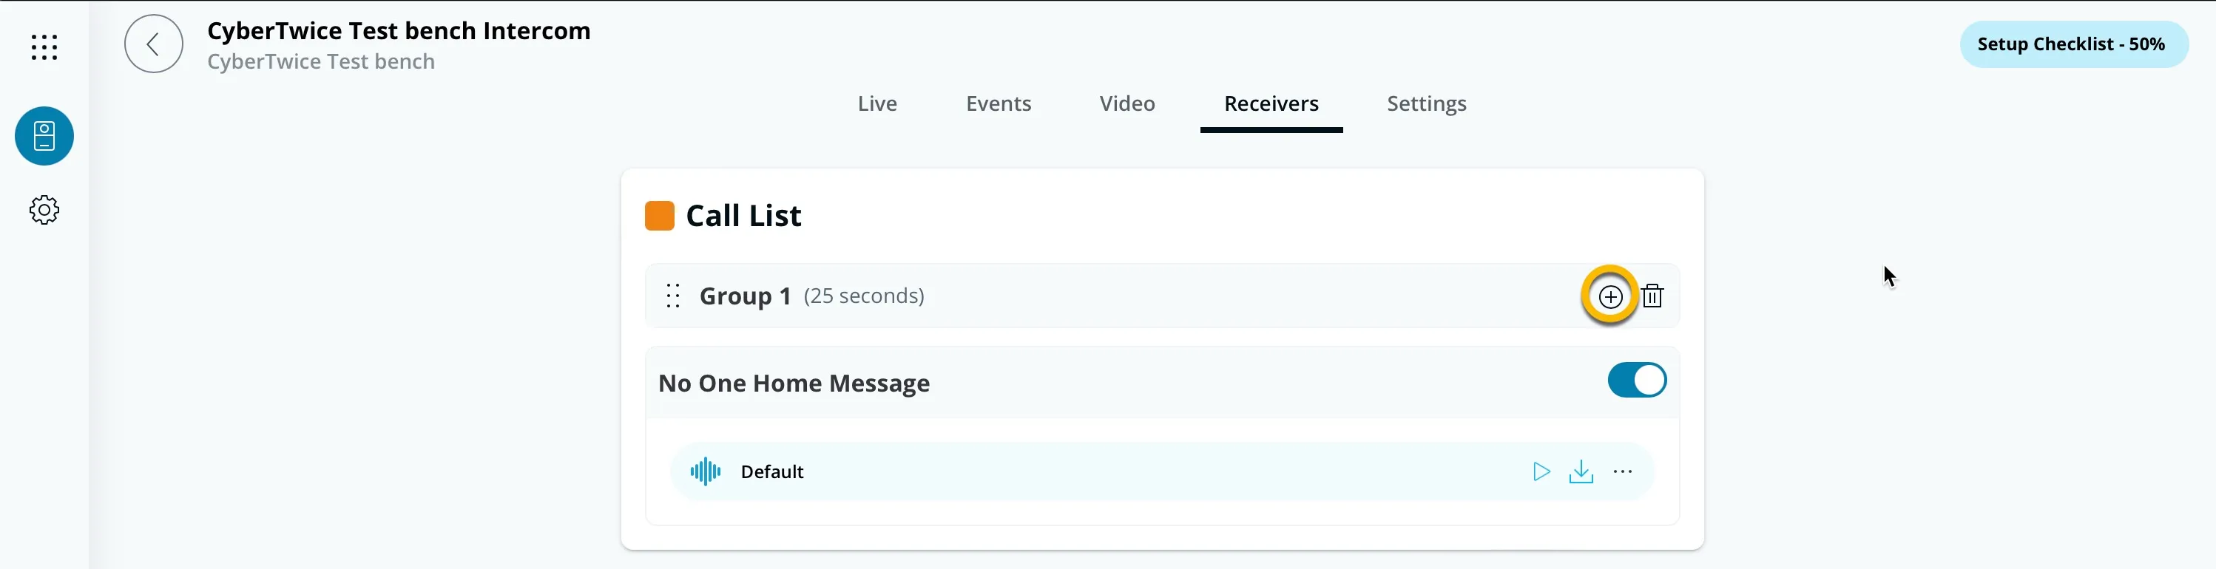2216x569 pixels.
Task: Click the audio waveform icon beside Default
Action: coord(705,471)
